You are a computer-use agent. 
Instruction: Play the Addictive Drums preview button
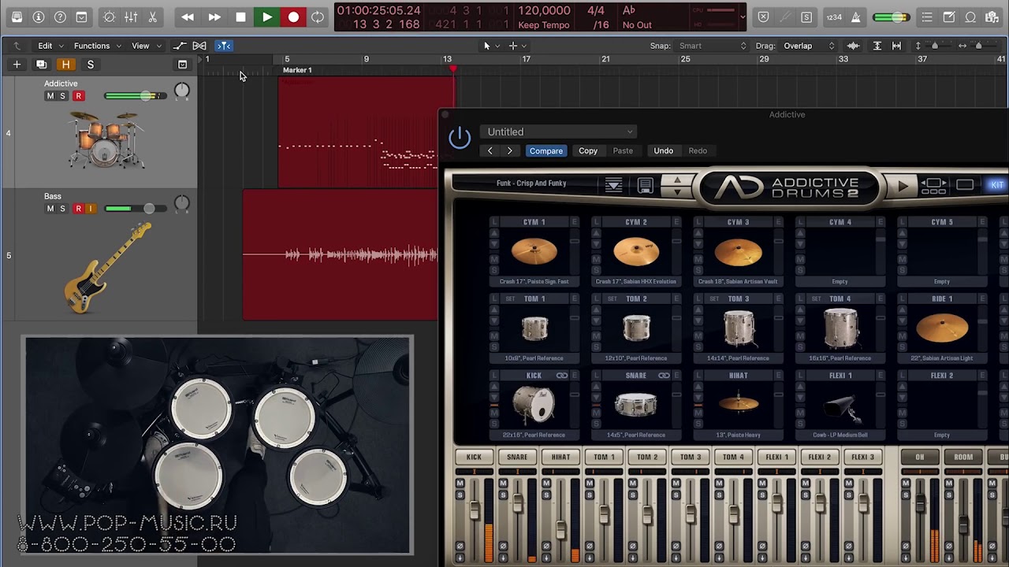coord(903,186)
